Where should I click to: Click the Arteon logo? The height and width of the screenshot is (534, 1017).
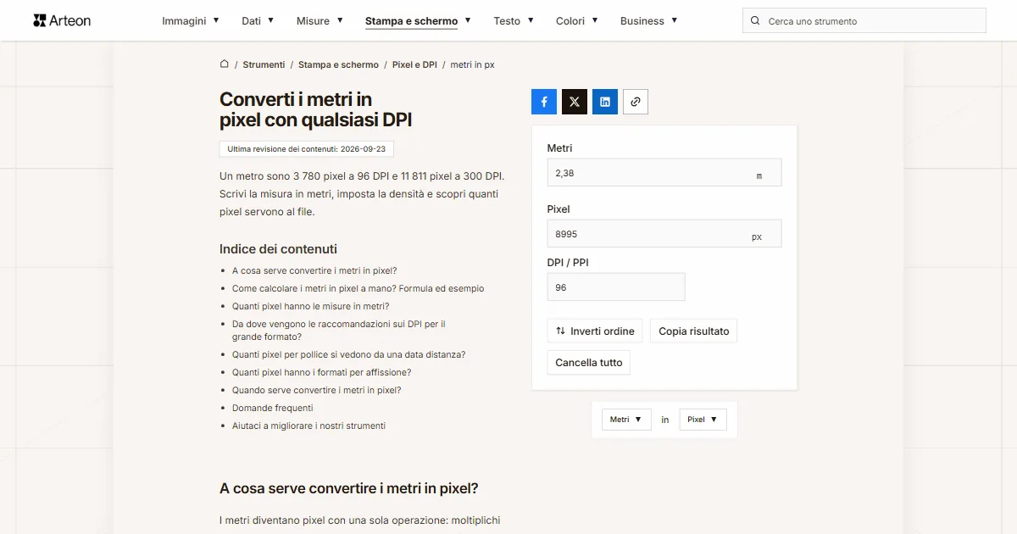click(62, 20)
